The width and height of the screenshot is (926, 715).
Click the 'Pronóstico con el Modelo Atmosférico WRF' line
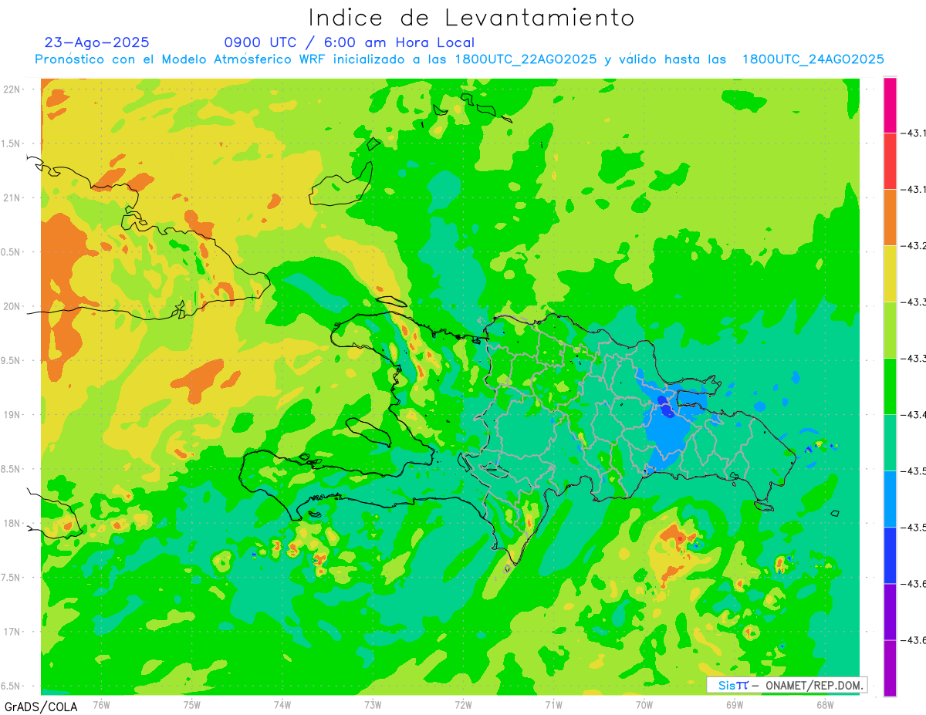coord(459,59)
